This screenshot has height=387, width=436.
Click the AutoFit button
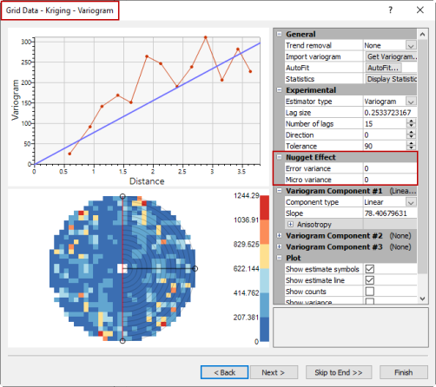coord(383,68)
